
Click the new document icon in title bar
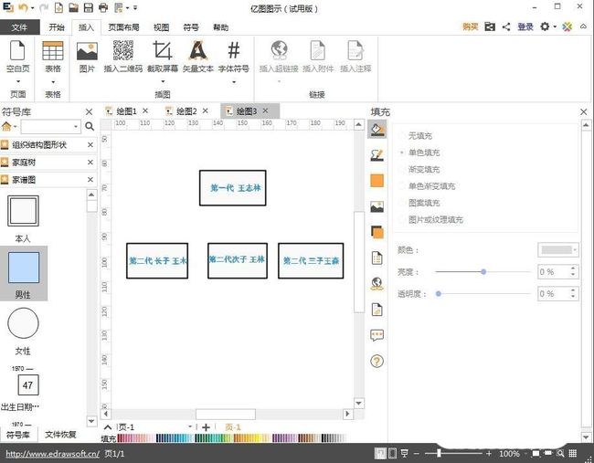pyautogui.click(x=58, y=7)
